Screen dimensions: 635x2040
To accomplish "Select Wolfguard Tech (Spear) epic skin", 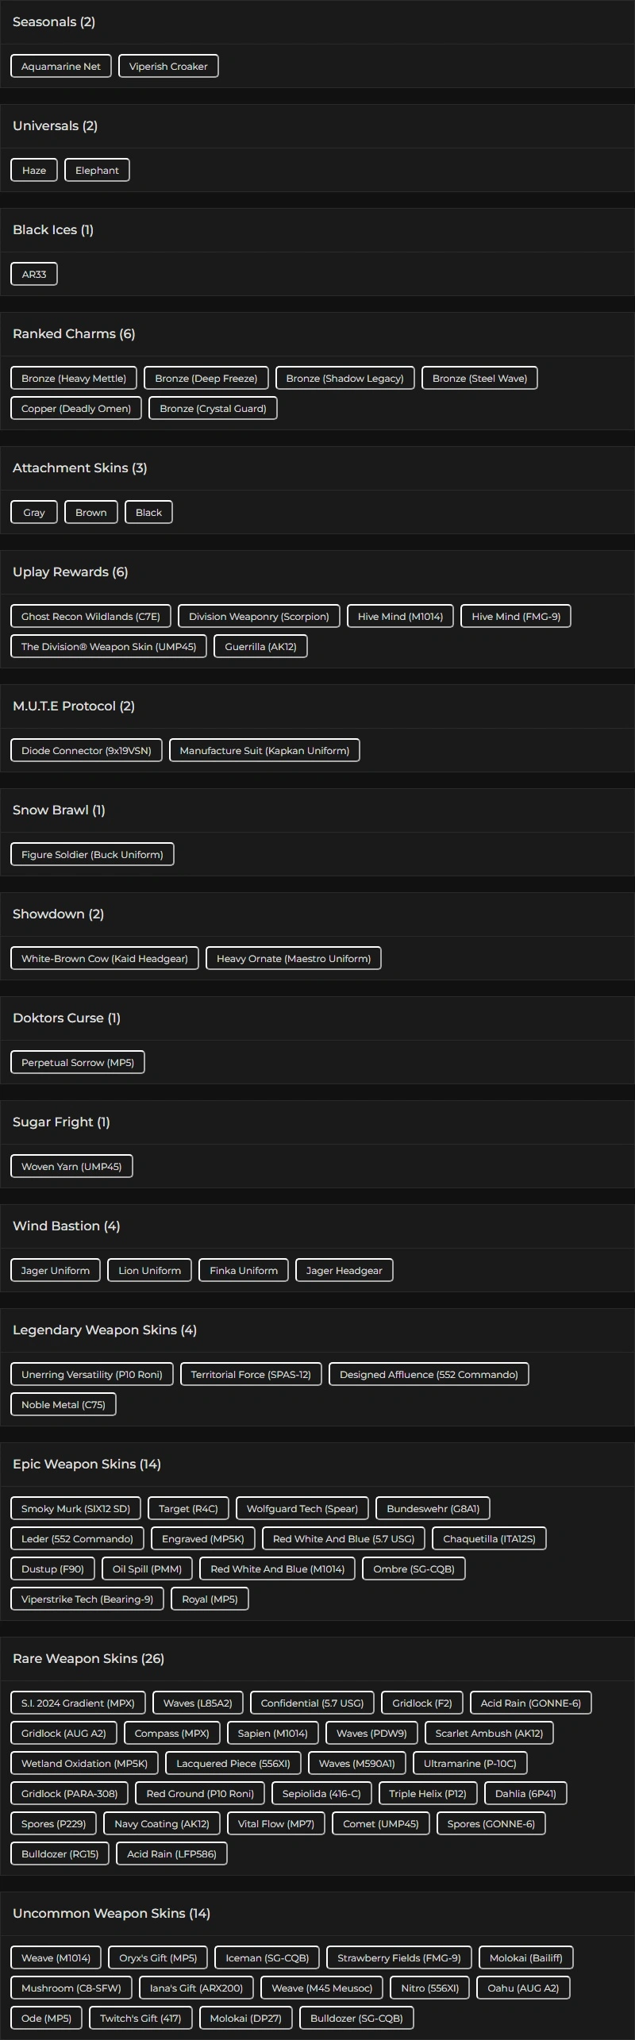I will tap(302, 1509).
